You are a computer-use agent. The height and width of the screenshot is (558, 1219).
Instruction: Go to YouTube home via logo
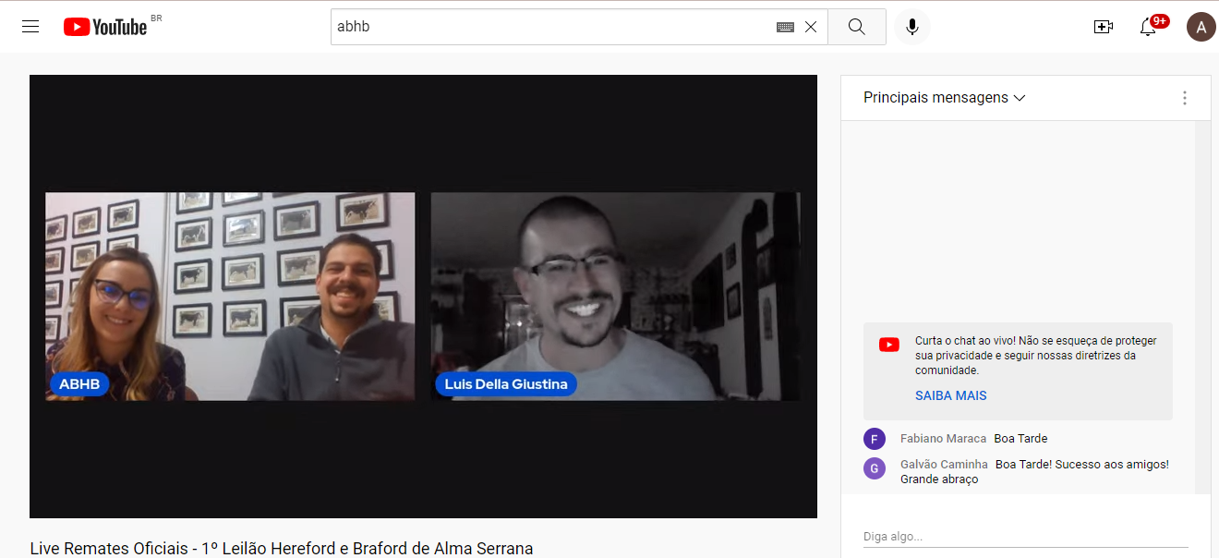click(x=105, y=27)
